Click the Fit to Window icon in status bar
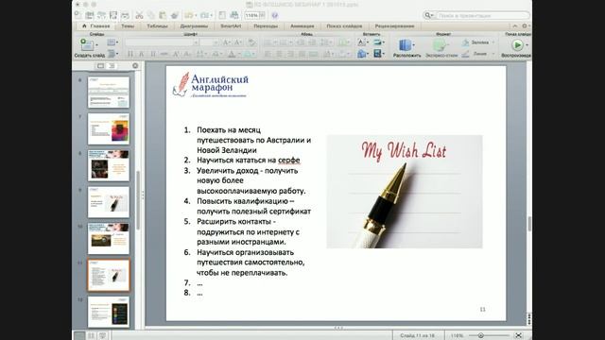605x340 pixels. (x=519, y=336)
